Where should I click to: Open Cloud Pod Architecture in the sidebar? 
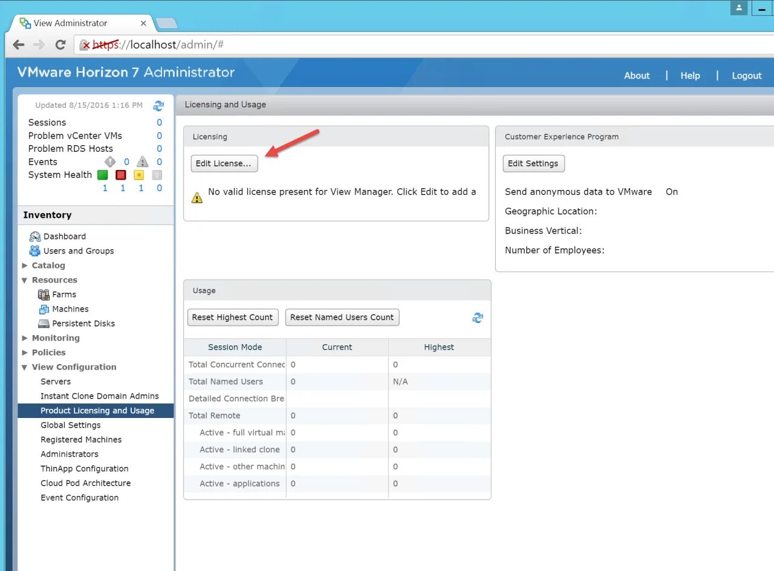(x=86, y=483)
